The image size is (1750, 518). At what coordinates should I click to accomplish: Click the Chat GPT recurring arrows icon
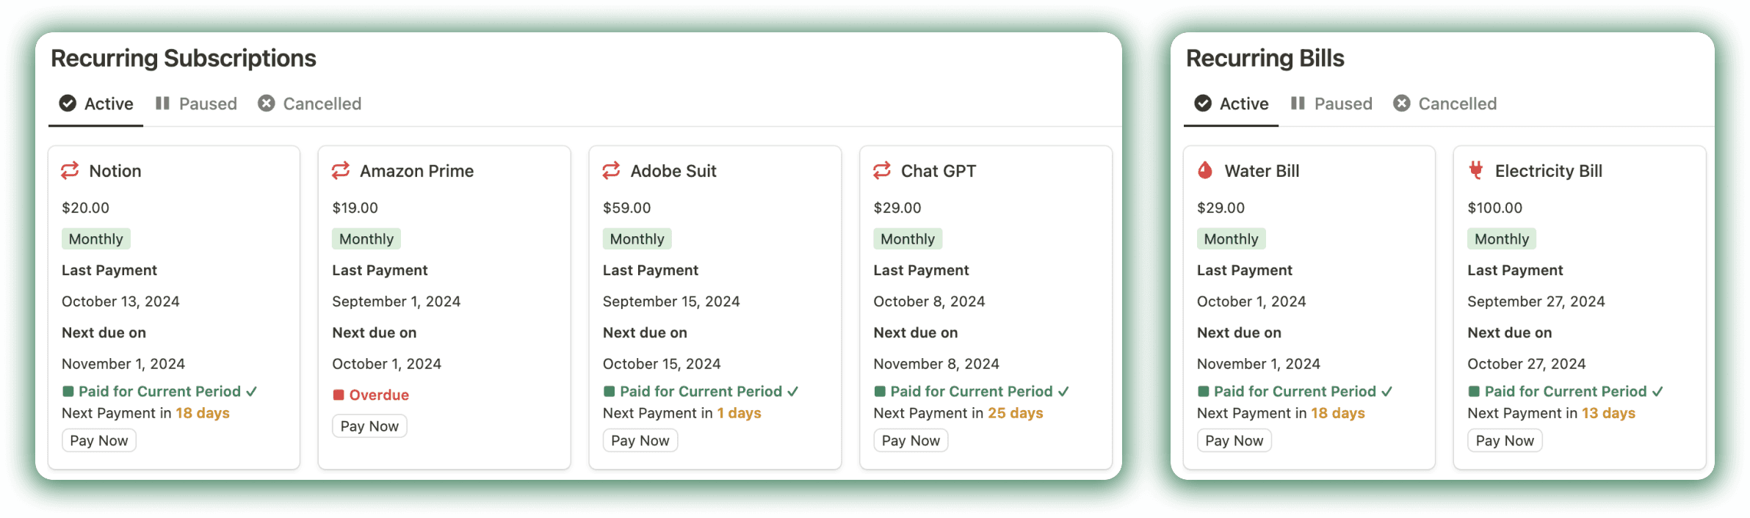click(x=882, y=171)
